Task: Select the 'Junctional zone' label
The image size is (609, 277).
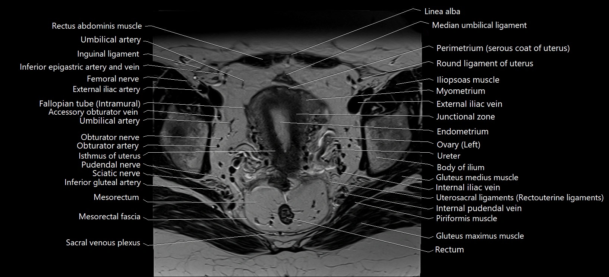Action: (x=466, y=117)
